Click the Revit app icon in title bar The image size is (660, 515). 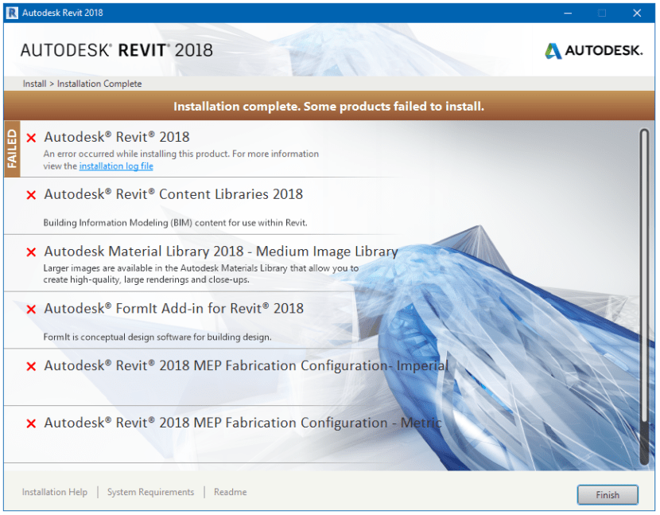[12, 13]
